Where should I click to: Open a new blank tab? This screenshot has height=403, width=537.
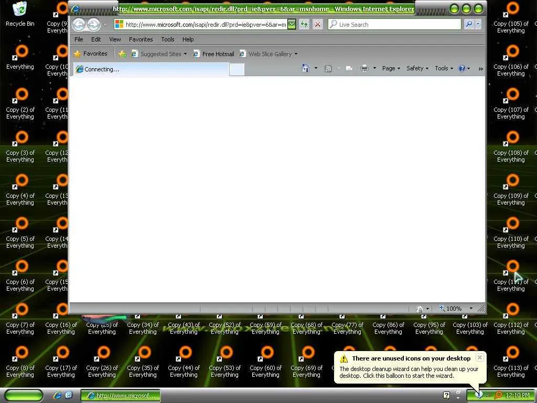tap(237, 70)
